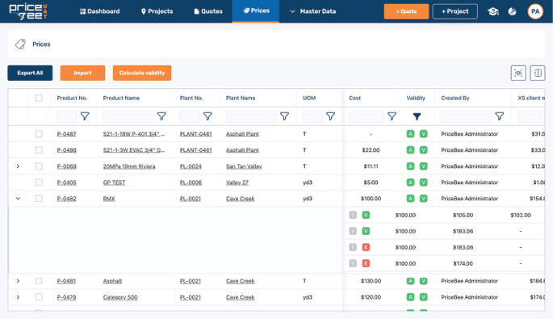
Task: Open the Projects tab
Action: [157, 11]
